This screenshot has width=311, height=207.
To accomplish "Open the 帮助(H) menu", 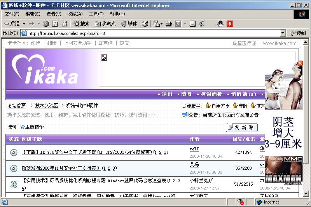I will click(117, 14).
